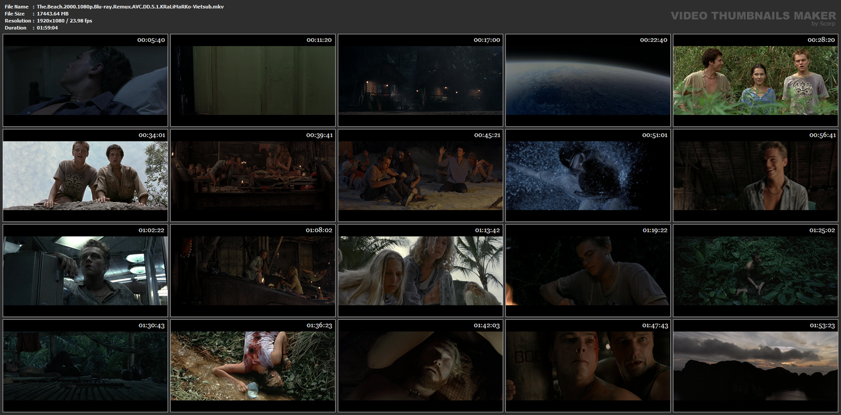Open the frame stamped 00:39:41
This screenshot has height=415, width=841.
click(x=253, y=175)
